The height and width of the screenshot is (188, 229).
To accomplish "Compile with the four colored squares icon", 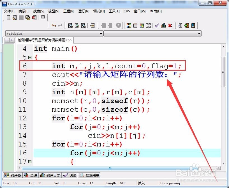I will coord(129,26).
